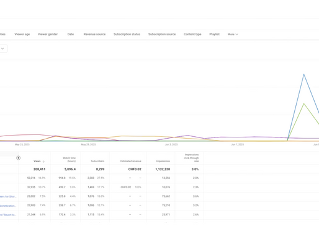
Task: Click the 994.8 watch time cell
Action: point(62,178)
